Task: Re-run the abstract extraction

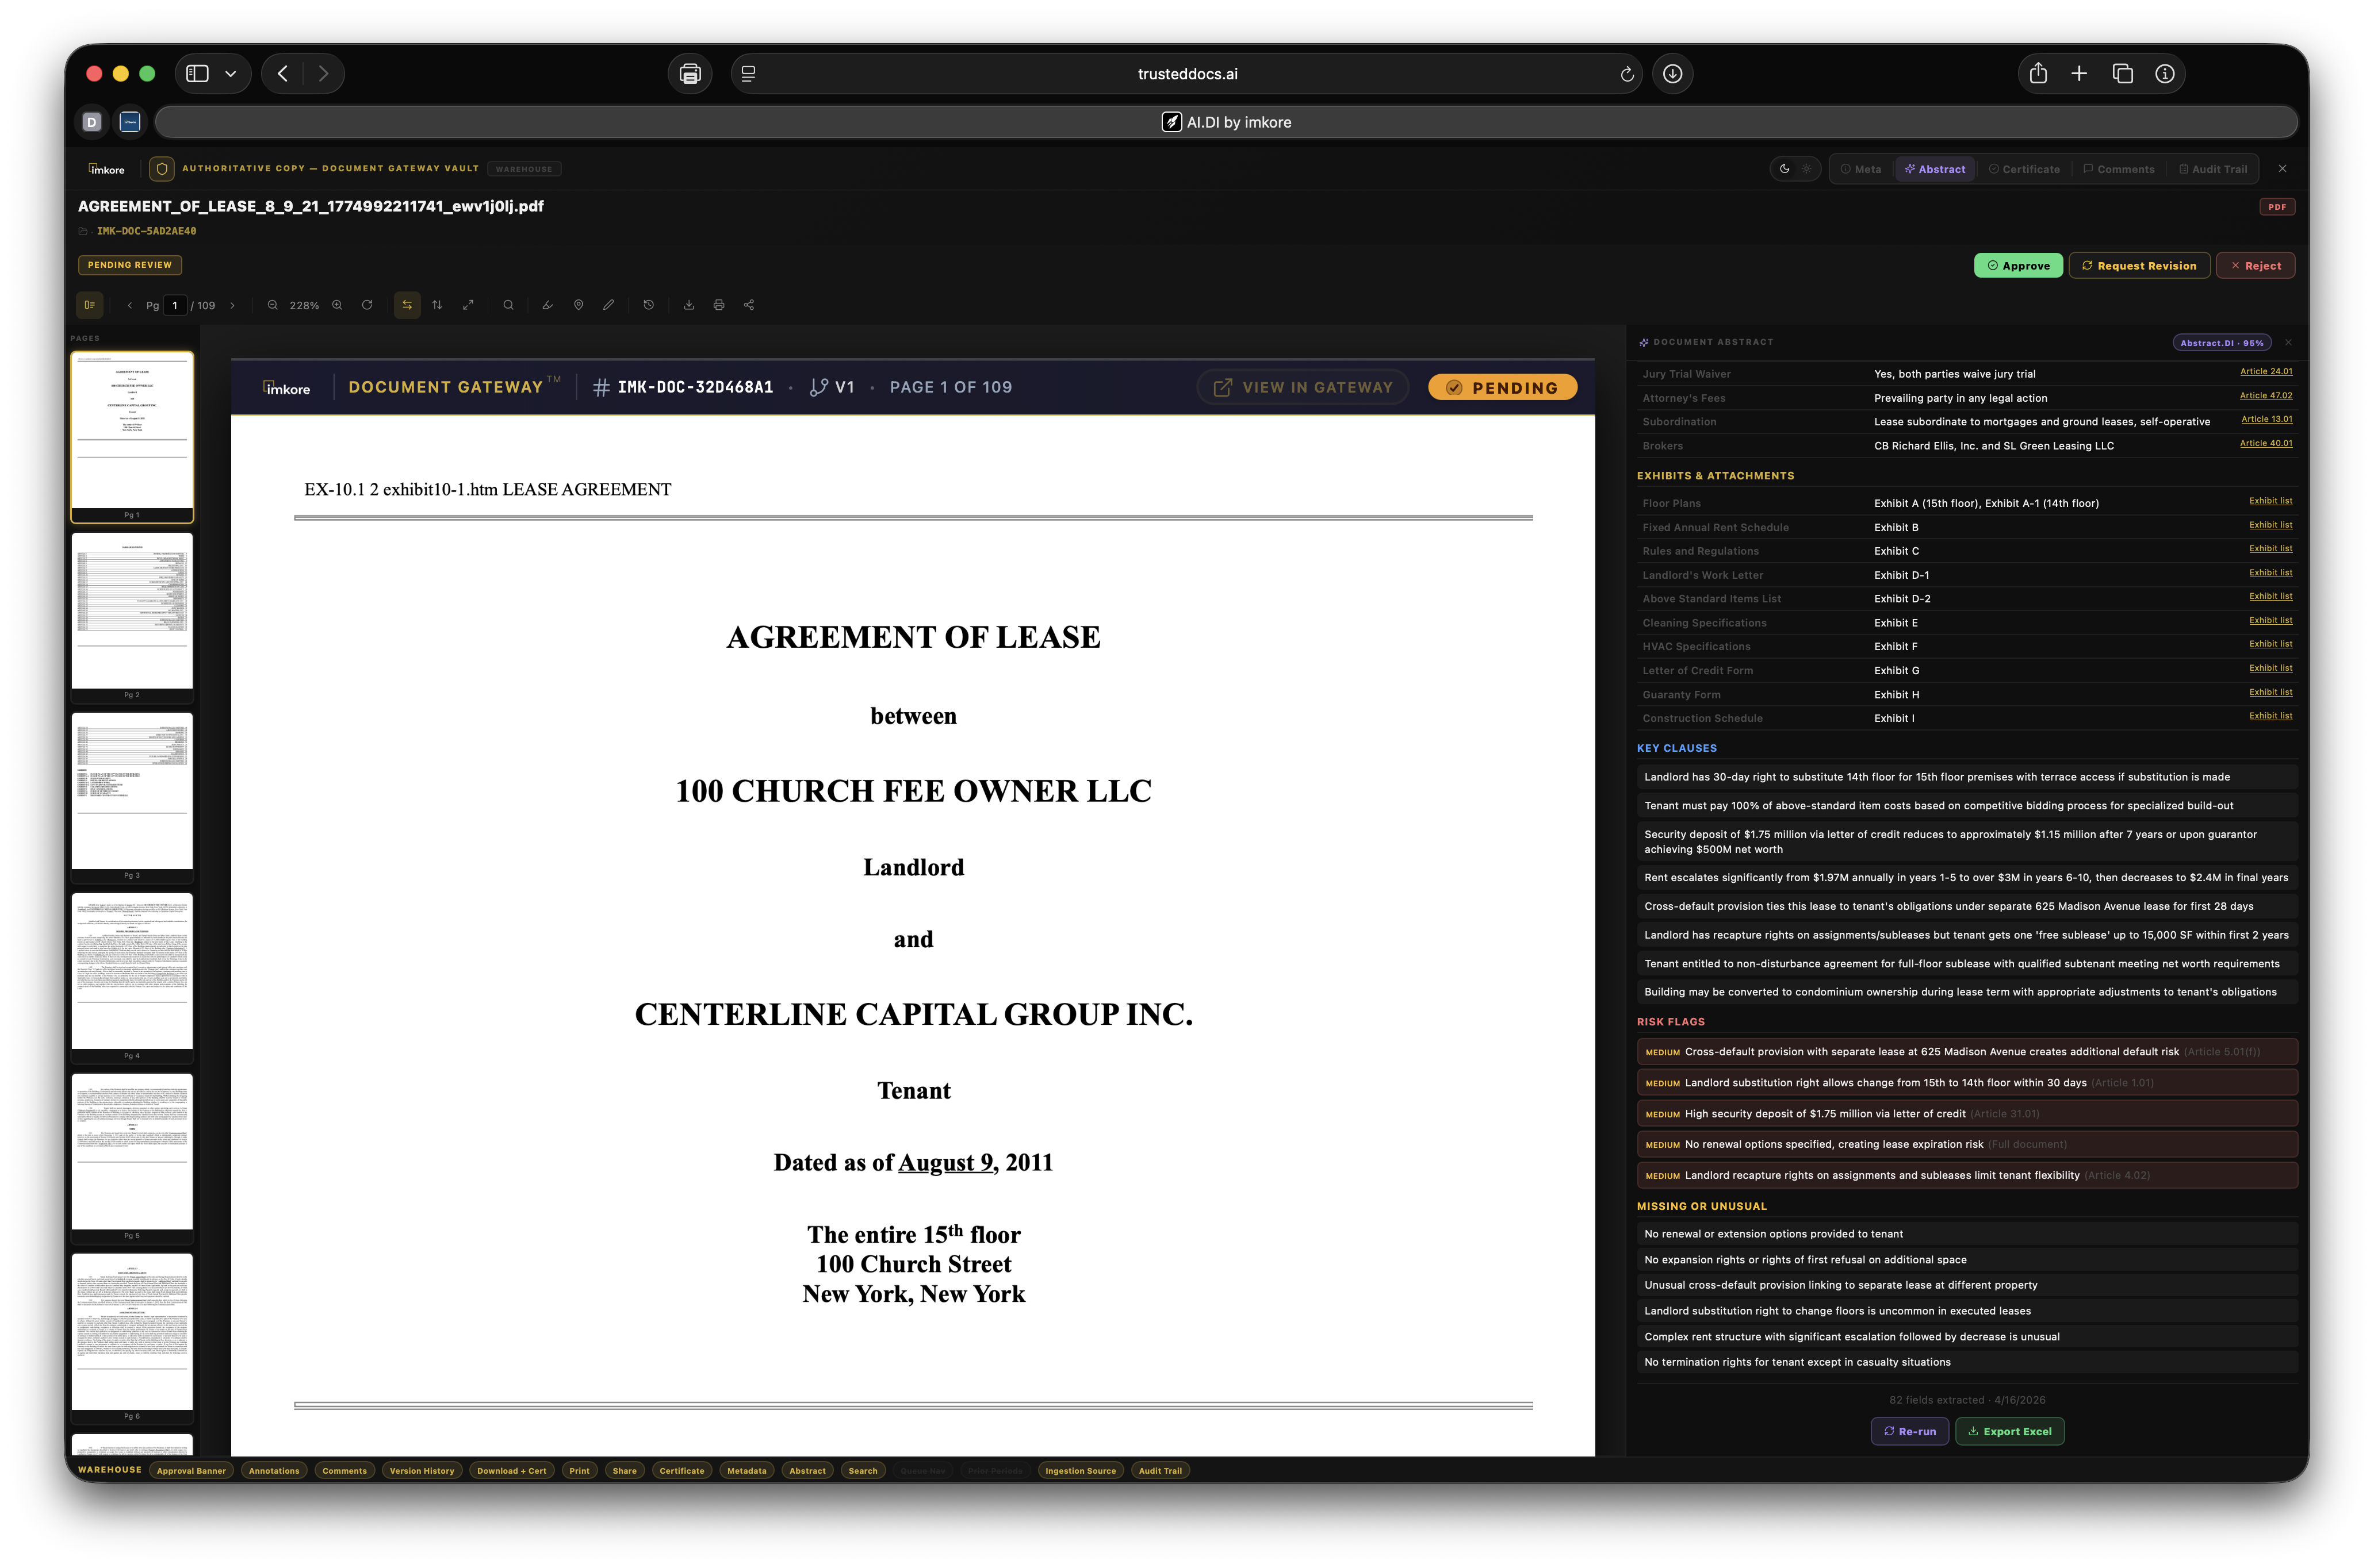Action: click(1909, 1431)
